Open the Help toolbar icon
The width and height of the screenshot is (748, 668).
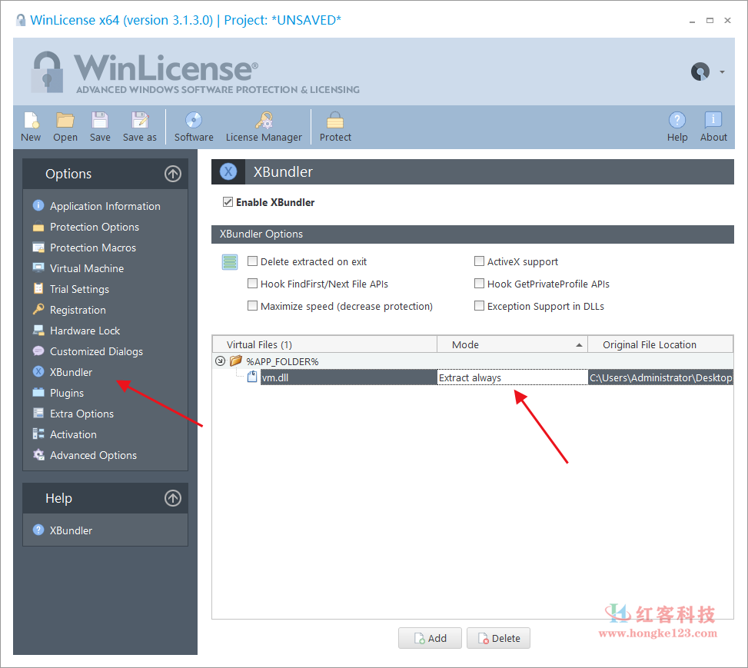point(677,127)
